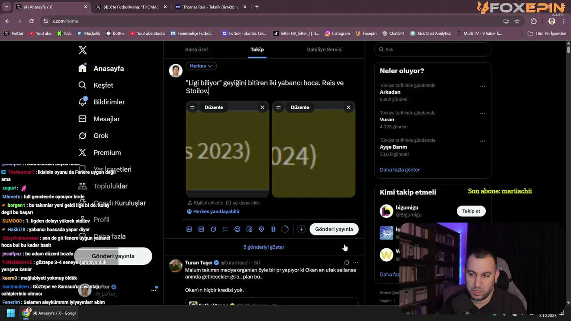Open Premium from sidebar
The width and height of the screenshot is (571, 321).
tap(99, 152)
